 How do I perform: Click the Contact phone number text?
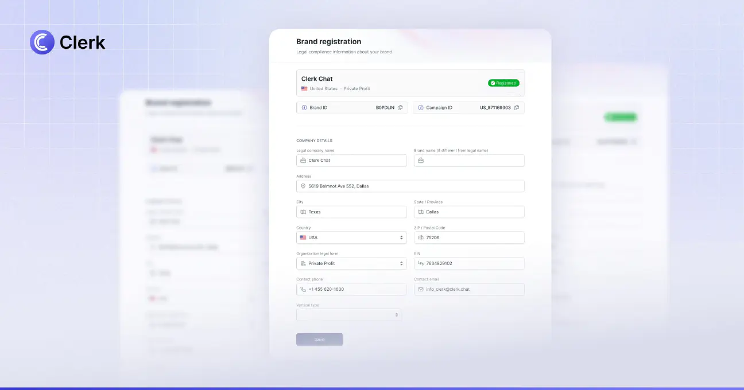tap(326, 289)
